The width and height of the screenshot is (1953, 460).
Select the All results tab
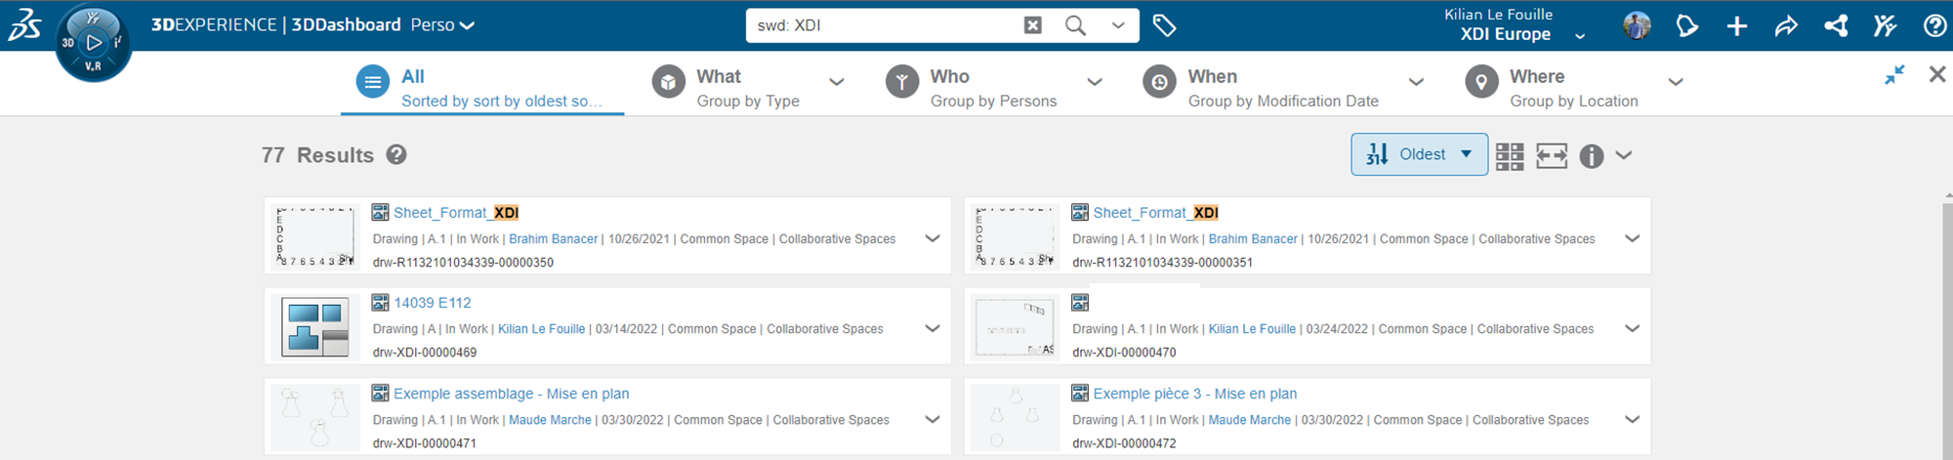click(x=481, y=87)
